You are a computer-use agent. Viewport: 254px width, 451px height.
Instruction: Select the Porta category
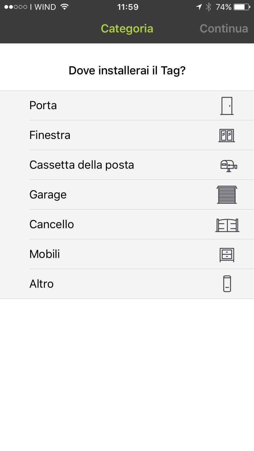click(x=43, y=105)
